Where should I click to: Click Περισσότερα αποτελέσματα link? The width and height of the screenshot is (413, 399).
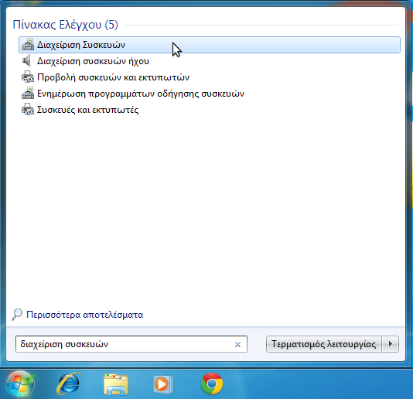click(85, 315)
